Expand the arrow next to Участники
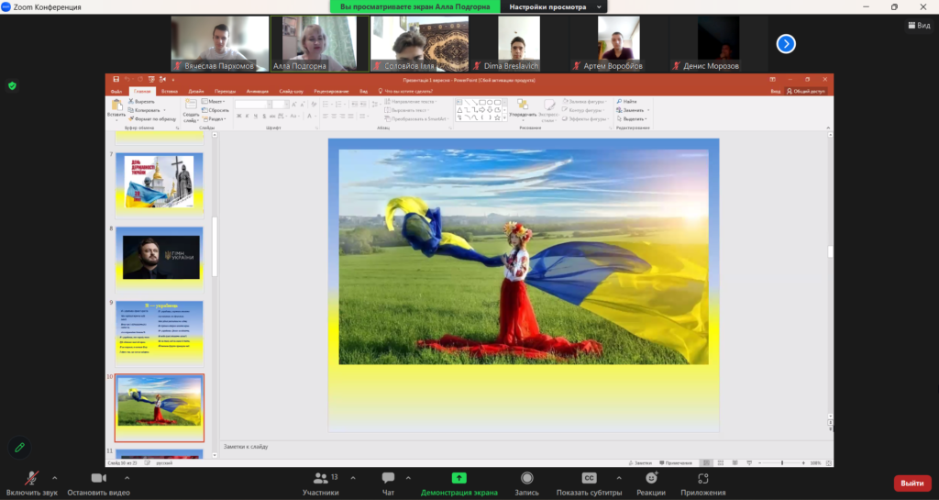Viewport: 939px width, 500px height. click(353, 478)
